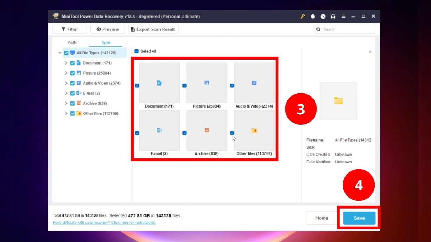This screenshot has width=431, height=242.
Task: Toggle E-mail (2) tree checkbox
Action: [73, 93]
